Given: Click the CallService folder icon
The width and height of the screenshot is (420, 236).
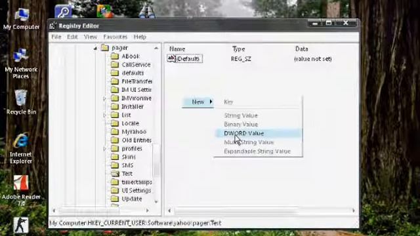Looking at the screenshot, I should coord(115,65).
